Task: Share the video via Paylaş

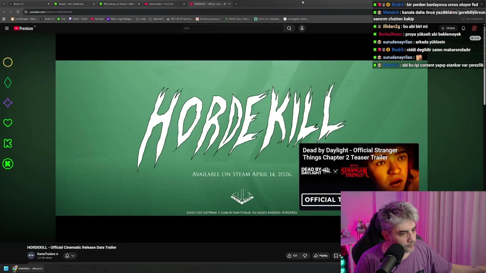Action: pyautogui.click(x=320, y=256)
